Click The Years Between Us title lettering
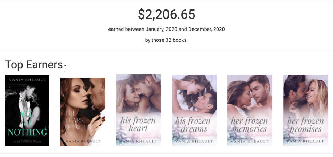This screenshot has width=333, height=157. pos(78,124)
